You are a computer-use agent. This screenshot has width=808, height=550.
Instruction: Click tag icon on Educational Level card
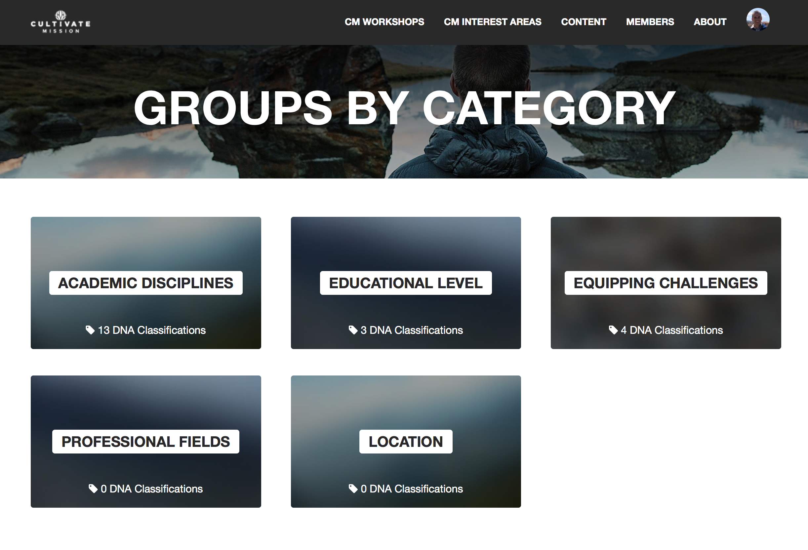[353, 330]
